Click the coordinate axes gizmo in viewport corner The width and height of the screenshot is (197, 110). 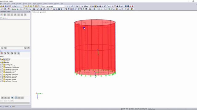39,96
